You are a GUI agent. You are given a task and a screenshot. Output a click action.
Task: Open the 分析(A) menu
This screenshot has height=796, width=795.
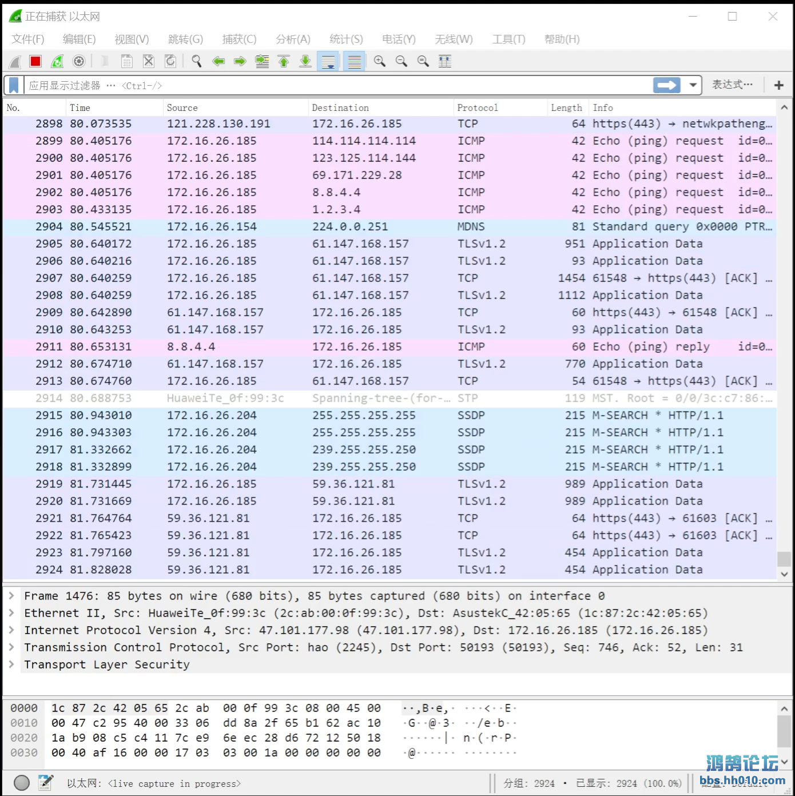point(293,39)
